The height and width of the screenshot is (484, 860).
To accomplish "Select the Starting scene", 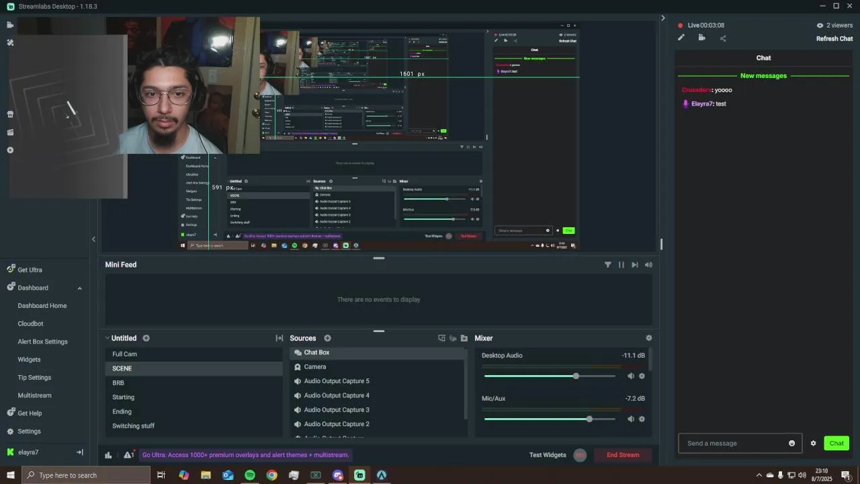I will tap(193, 397).
